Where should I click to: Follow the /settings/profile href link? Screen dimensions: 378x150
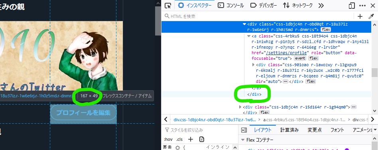286,53
